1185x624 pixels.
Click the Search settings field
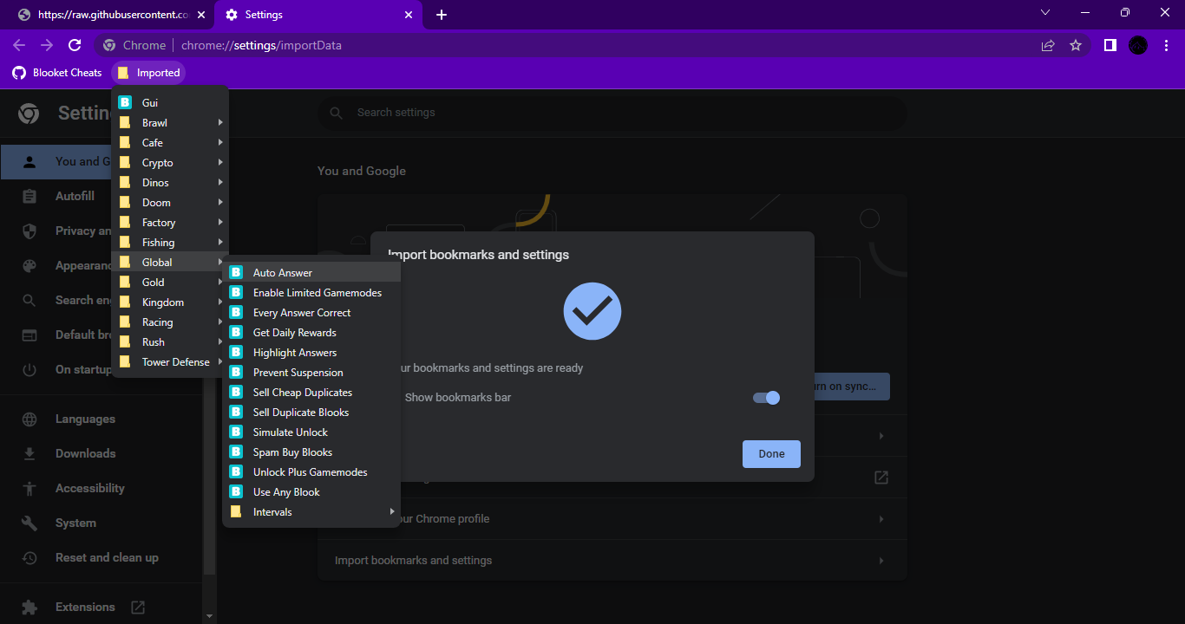[x=612, y=113]
